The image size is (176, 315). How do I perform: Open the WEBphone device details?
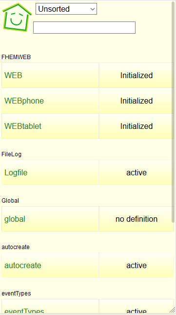click(24, 101)
